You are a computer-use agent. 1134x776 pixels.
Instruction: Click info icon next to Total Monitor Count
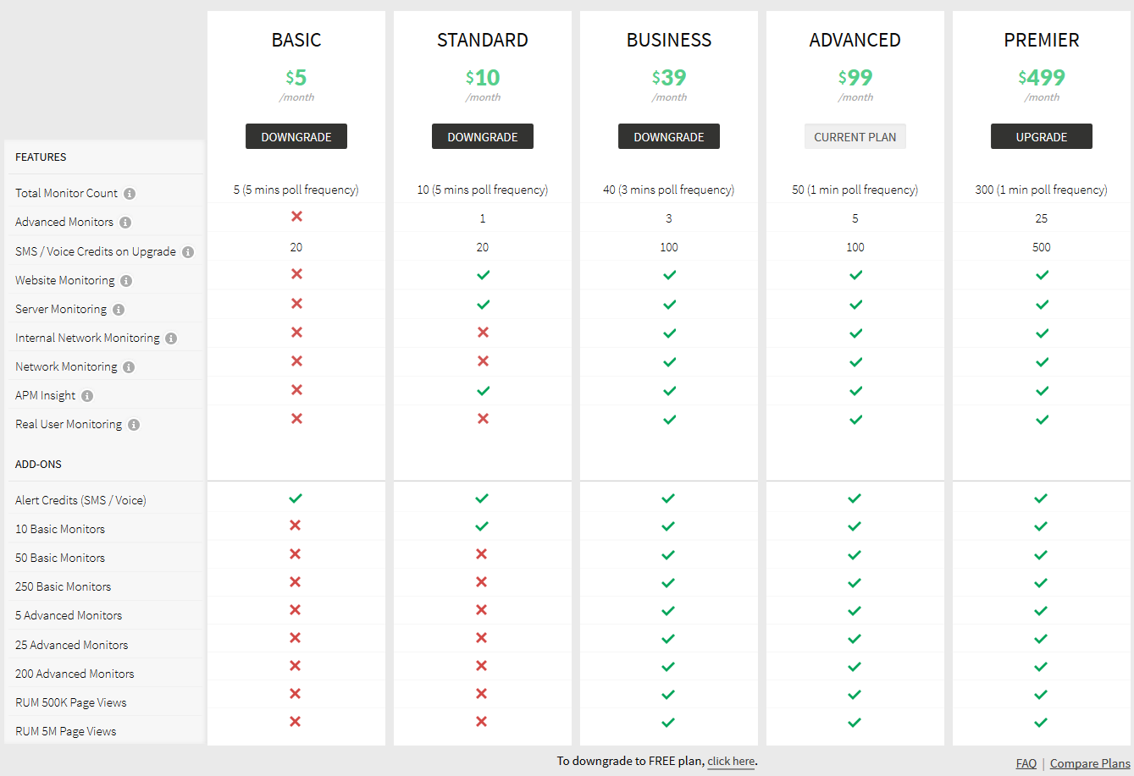tap(130, 194)
